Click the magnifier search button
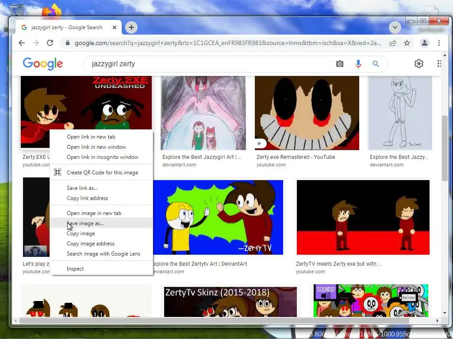The image size is (453, 339). point(376,64)
